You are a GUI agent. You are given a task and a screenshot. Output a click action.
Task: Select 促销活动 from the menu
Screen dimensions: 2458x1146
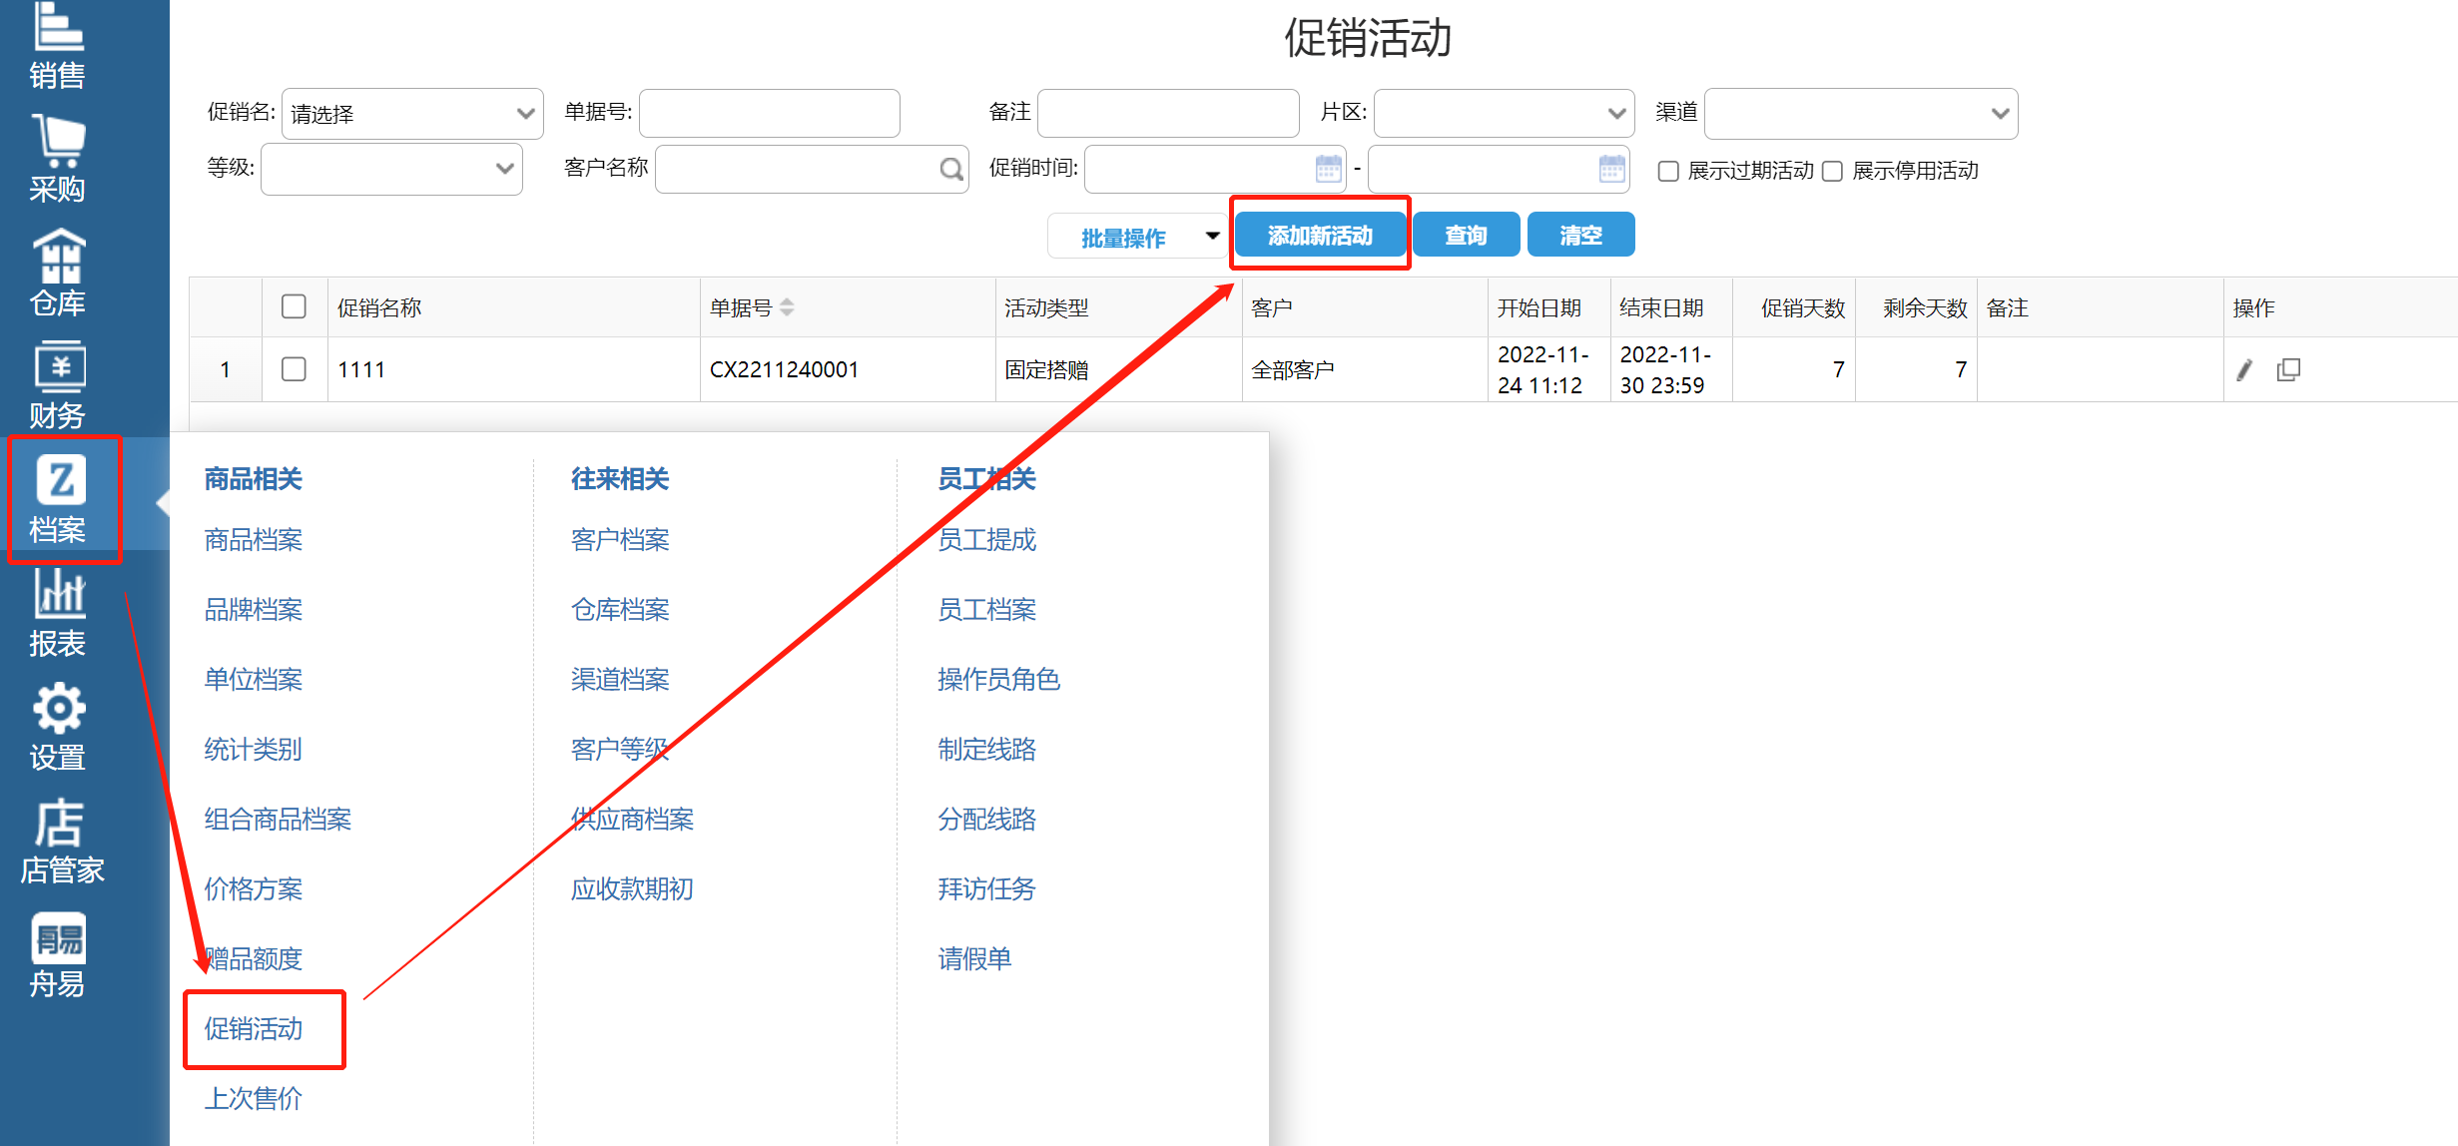tap(254, 1029)
